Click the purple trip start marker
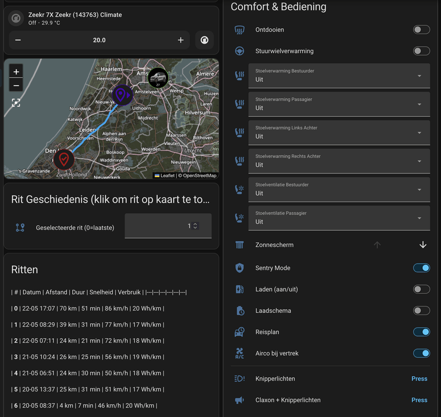 click(x=122, y=95)
